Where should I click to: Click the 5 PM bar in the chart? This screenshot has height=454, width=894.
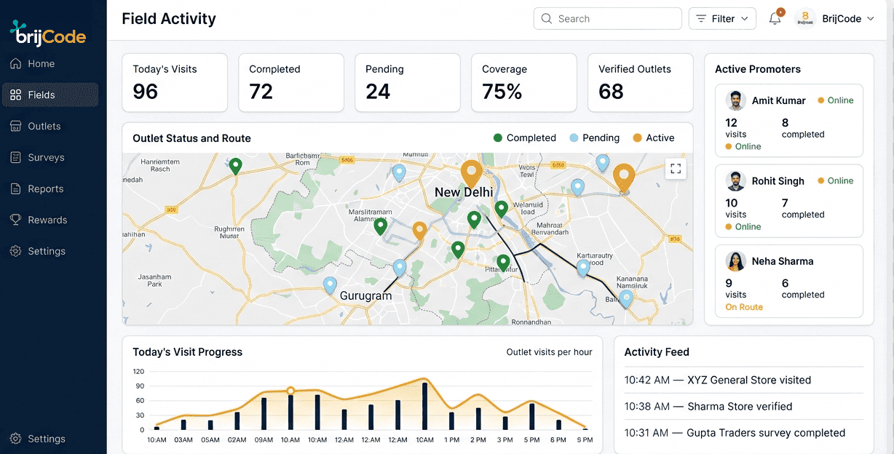532,416
